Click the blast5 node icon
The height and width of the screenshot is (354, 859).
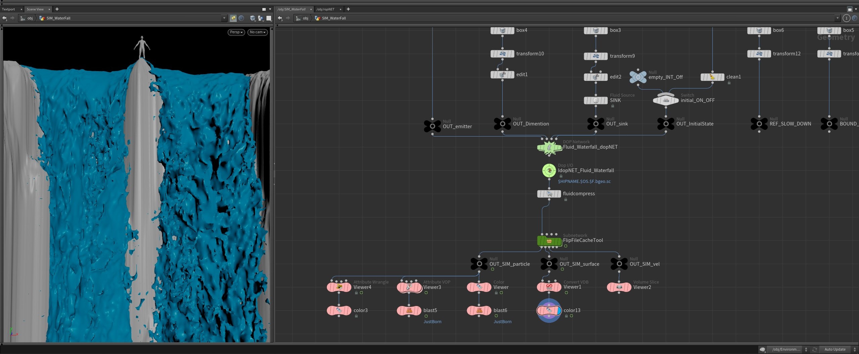pos(409,310)
